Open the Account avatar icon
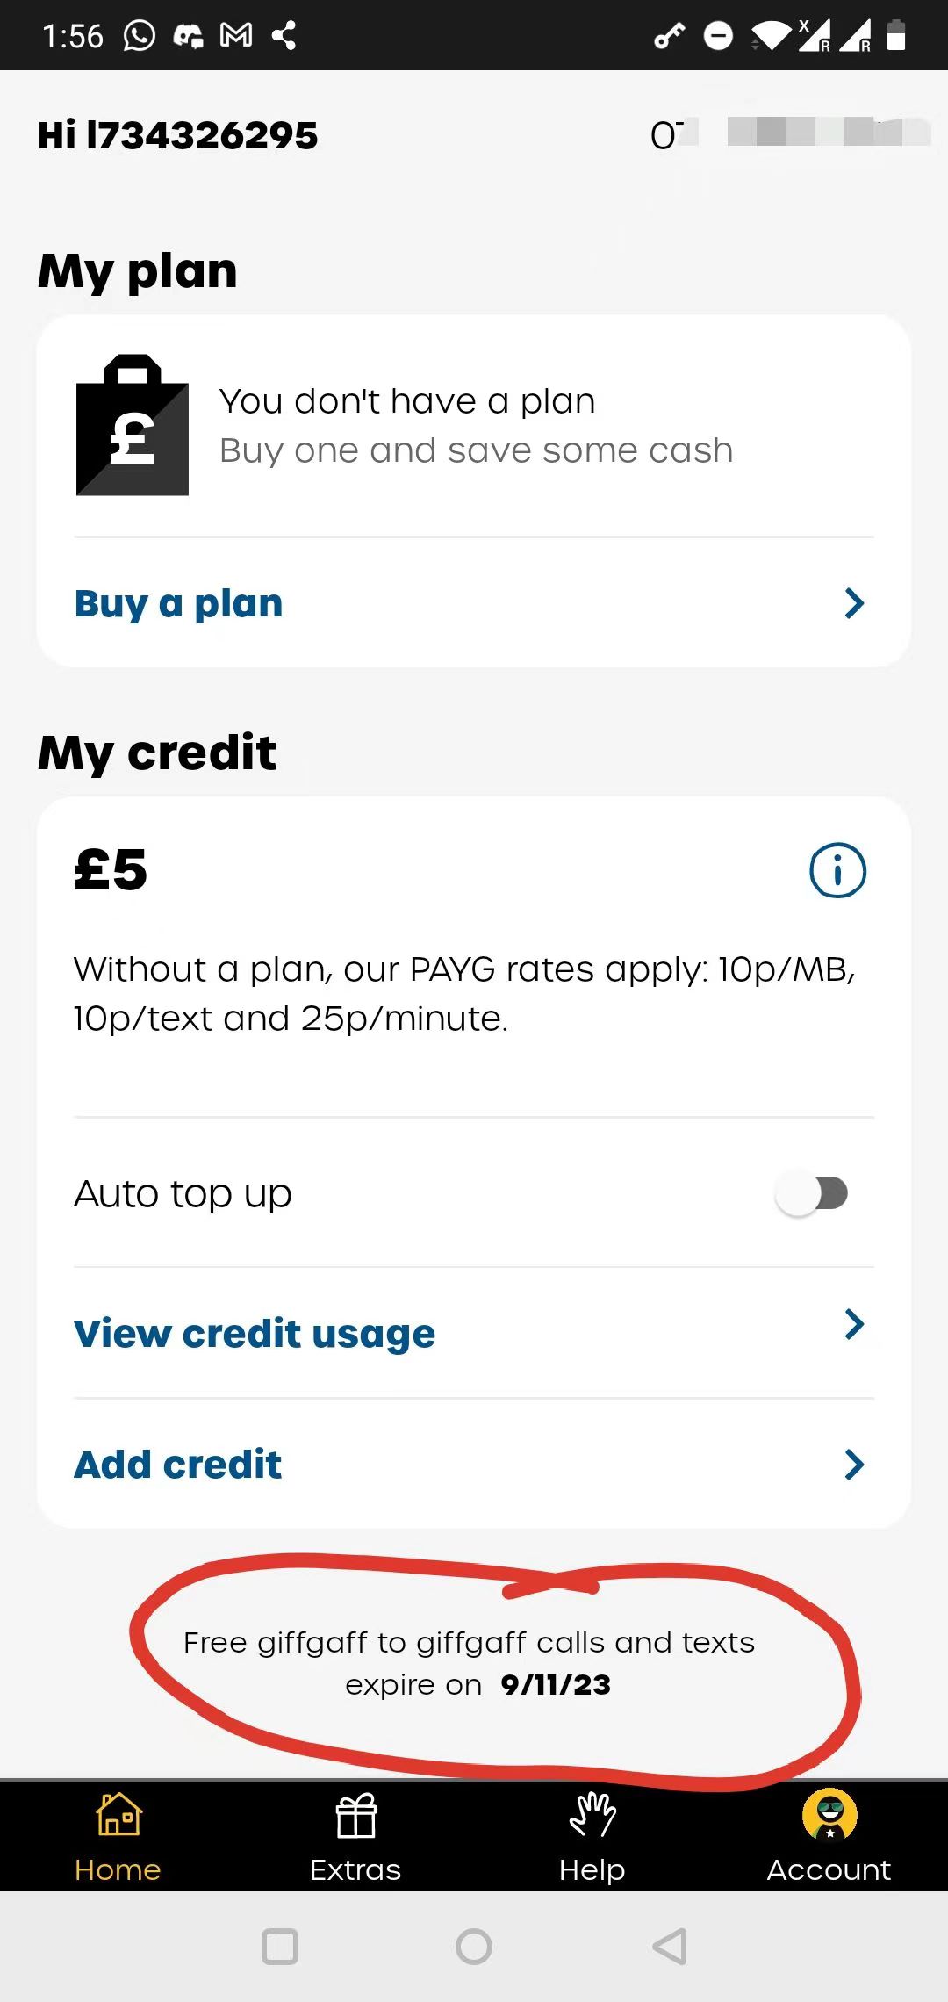 [829, 1814]
